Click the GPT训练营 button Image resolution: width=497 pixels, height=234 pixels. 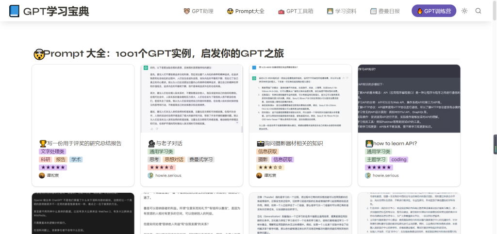coord(434,11)
